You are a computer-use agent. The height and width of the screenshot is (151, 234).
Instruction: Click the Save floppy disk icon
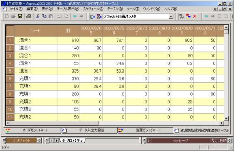pos(20,16)
